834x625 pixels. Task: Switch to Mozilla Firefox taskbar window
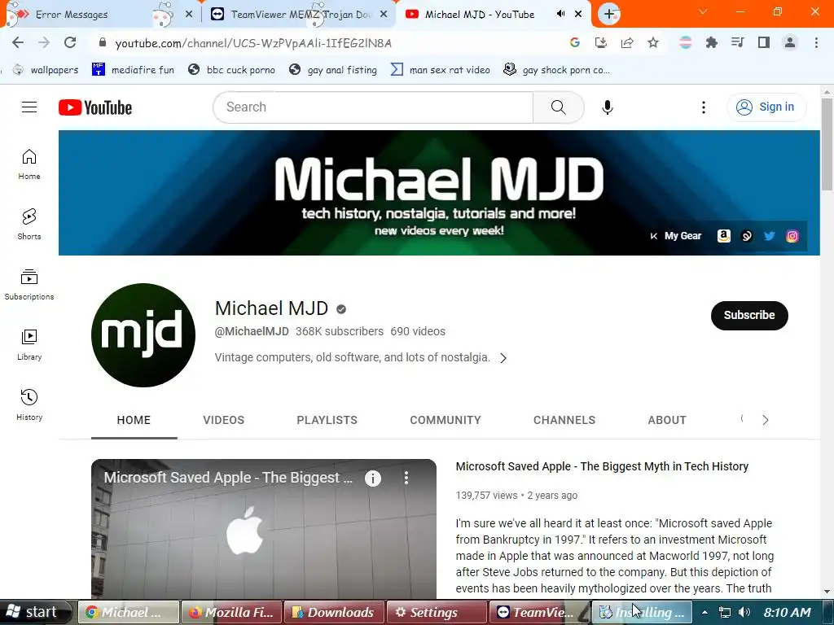[232, 612]
